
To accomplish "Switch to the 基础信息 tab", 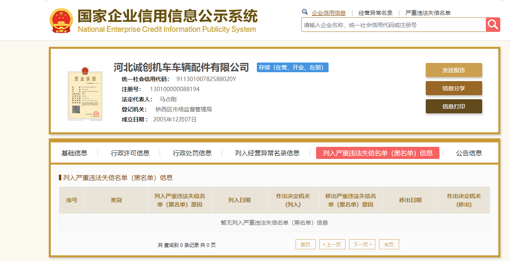I will click(74, 153).
